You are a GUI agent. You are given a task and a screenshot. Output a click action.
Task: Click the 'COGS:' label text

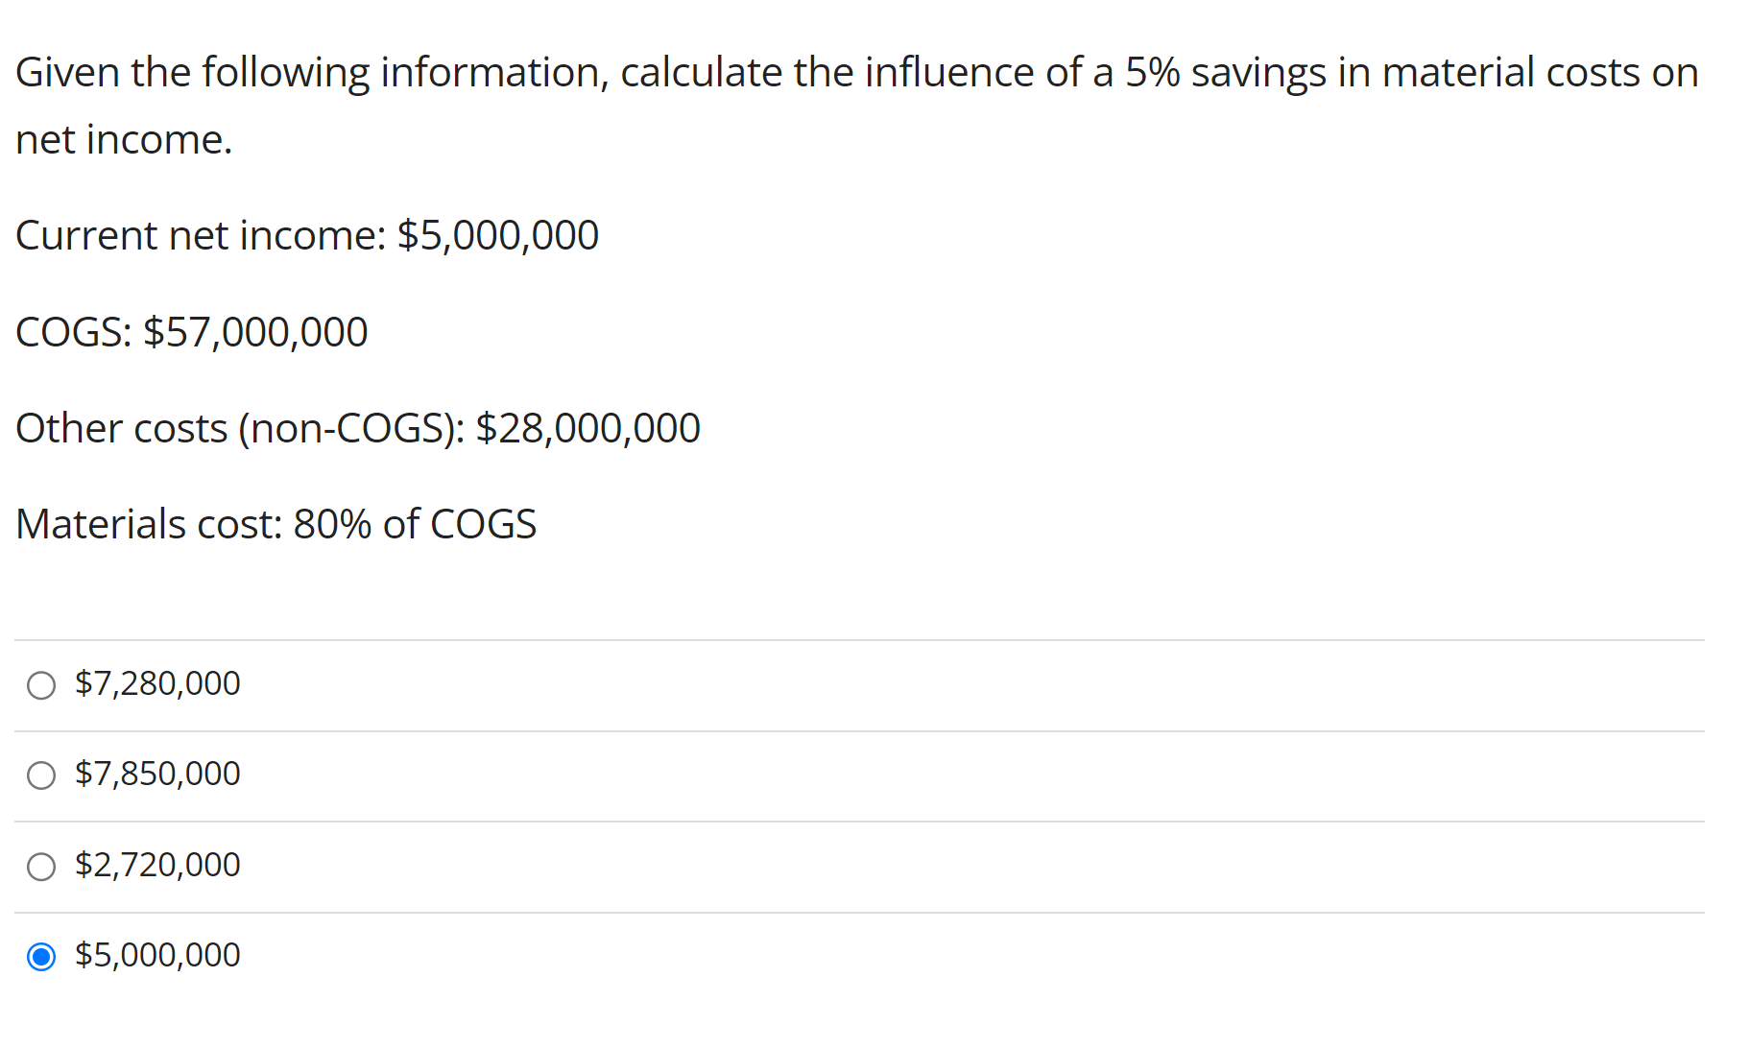click(x=74, y=332)
